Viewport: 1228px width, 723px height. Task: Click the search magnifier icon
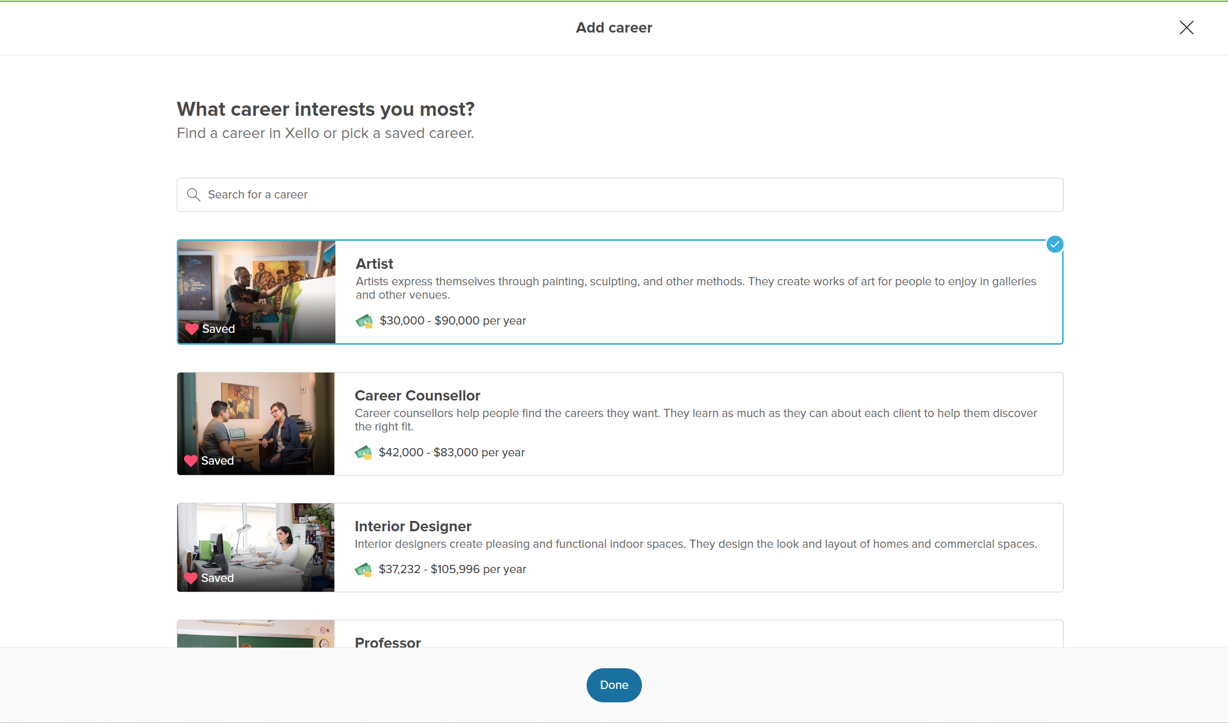tap(193, 195)
